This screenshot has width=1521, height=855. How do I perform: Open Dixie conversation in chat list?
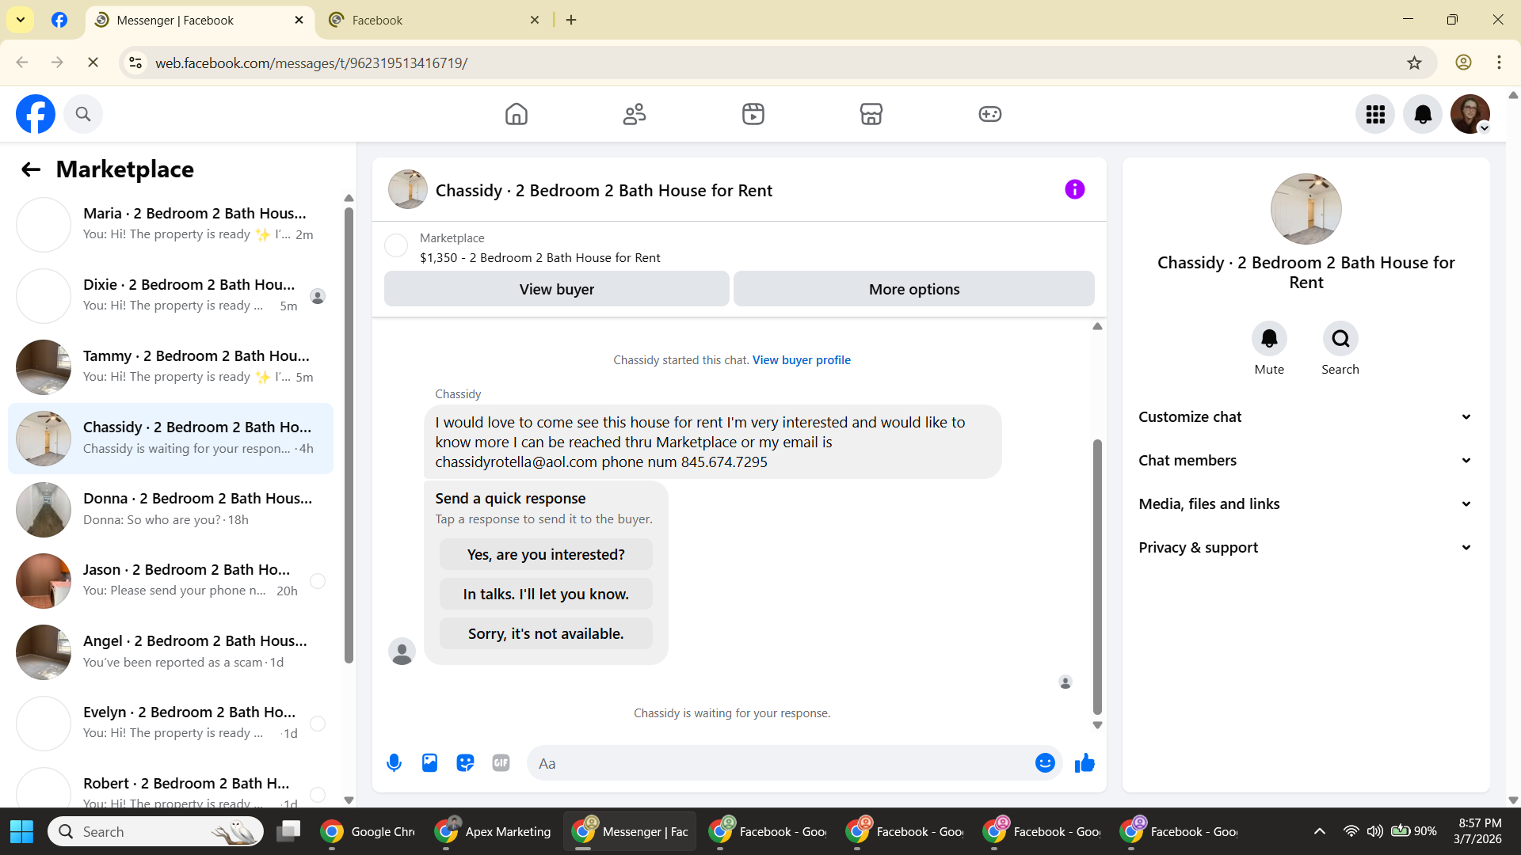point(170,296)
